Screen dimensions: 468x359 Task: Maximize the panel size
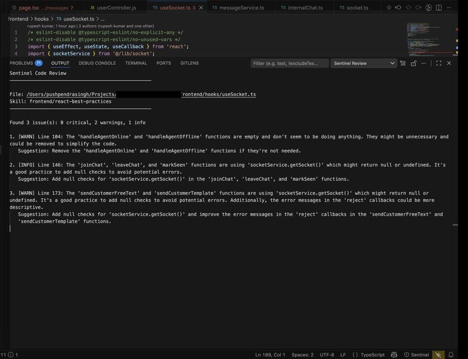click(x=439, y=63)
